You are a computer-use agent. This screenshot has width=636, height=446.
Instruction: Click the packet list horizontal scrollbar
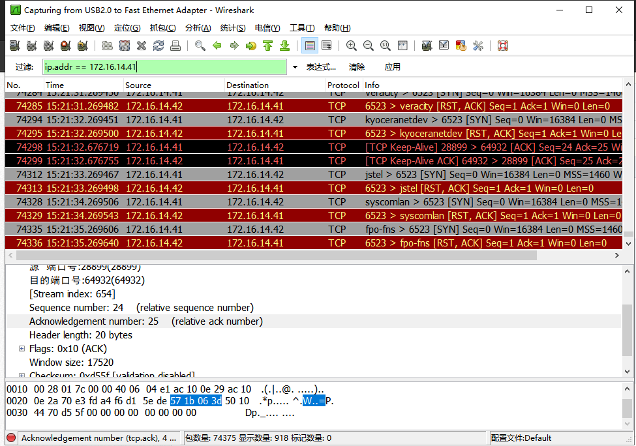pyautogui.click(x=277, y=256)
